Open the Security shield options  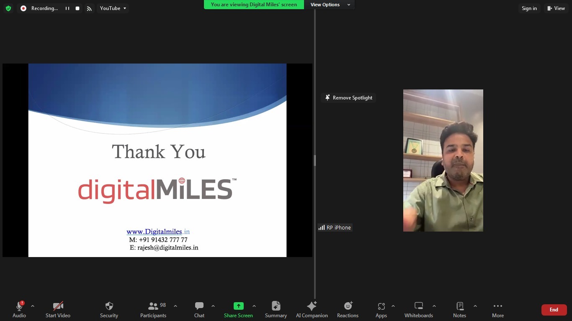coord(109,309)
